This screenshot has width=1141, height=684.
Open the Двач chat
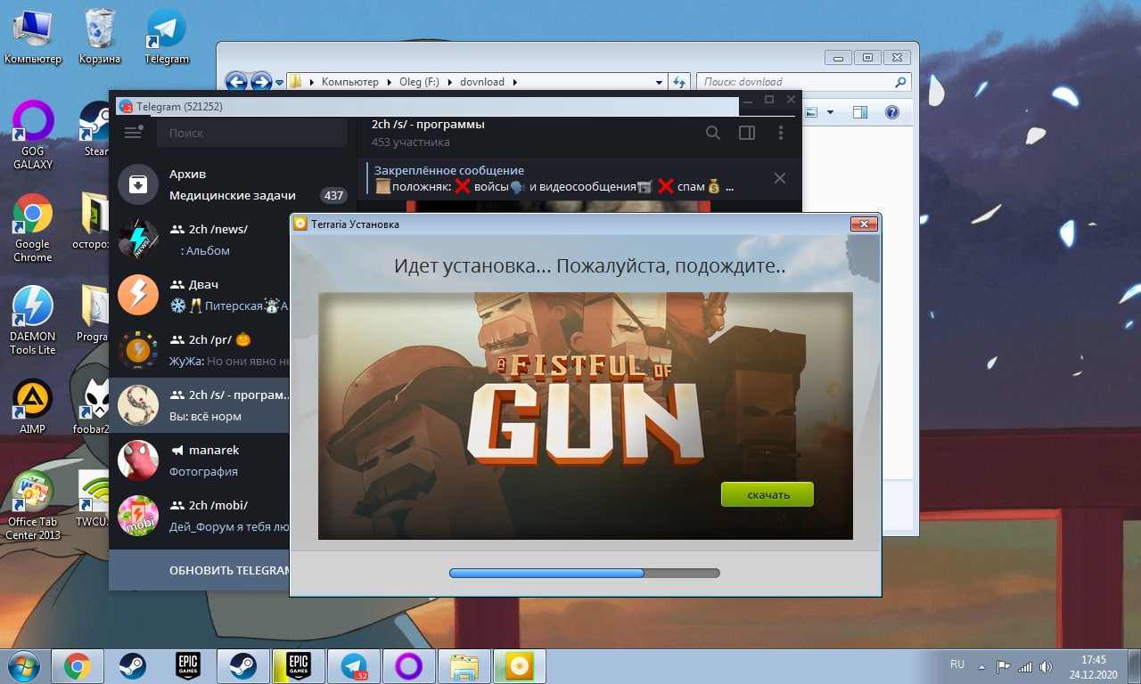click(x=199, y=295)
